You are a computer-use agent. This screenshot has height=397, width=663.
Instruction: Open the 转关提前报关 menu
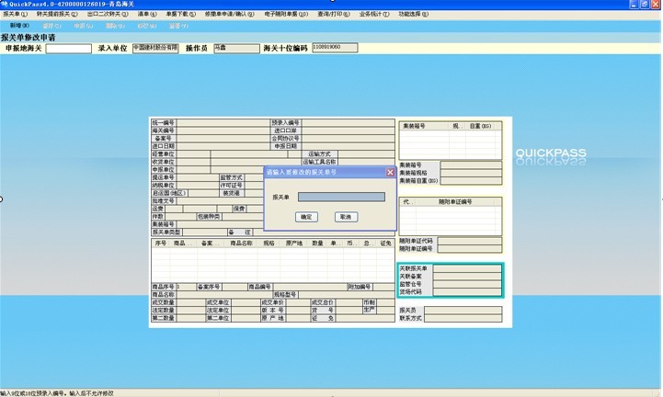(x=56, y=15)
